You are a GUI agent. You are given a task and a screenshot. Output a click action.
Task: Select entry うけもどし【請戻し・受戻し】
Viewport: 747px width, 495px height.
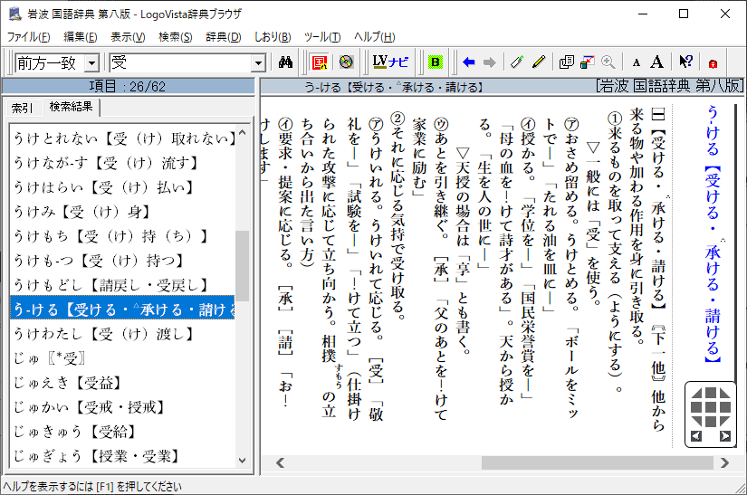[x=123, y=285]
